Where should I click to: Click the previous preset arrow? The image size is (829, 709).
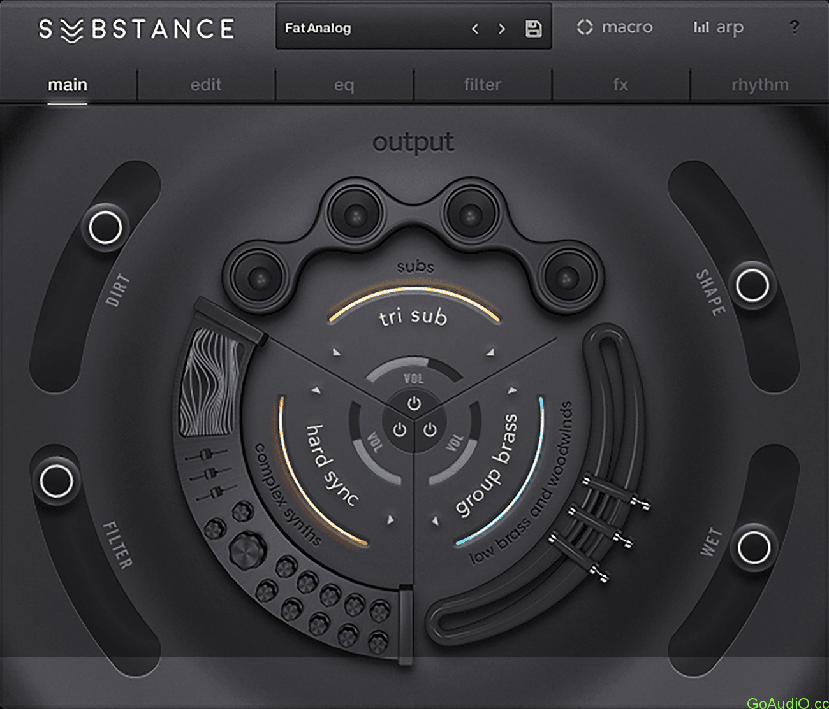[474, 29]
